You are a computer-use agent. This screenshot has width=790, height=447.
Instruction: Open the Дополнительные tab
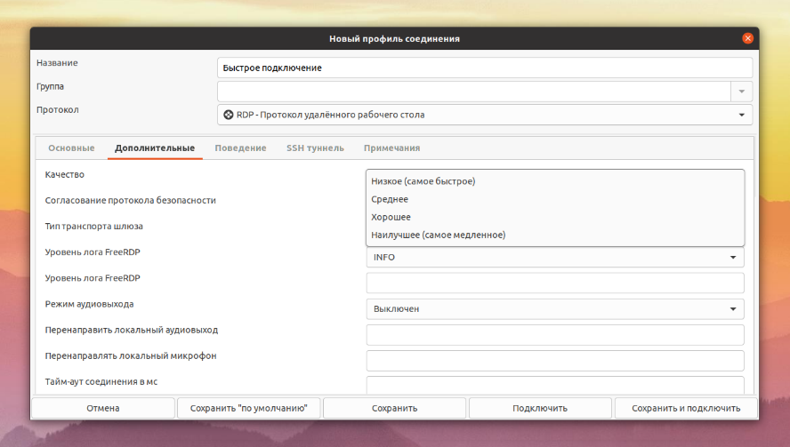[x=155, y=148]
